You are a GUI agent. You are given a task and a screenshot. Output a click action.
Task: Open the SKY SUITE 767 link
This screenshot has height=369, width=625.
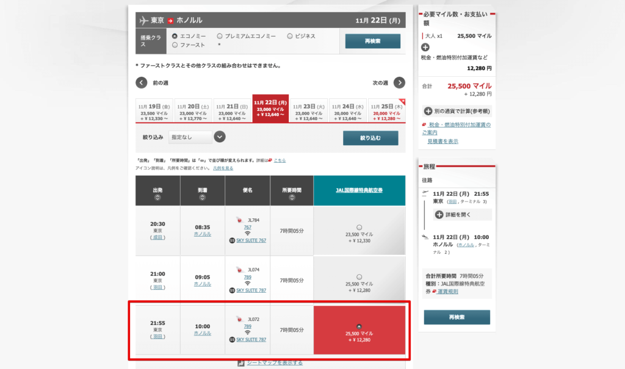(251, 241)
